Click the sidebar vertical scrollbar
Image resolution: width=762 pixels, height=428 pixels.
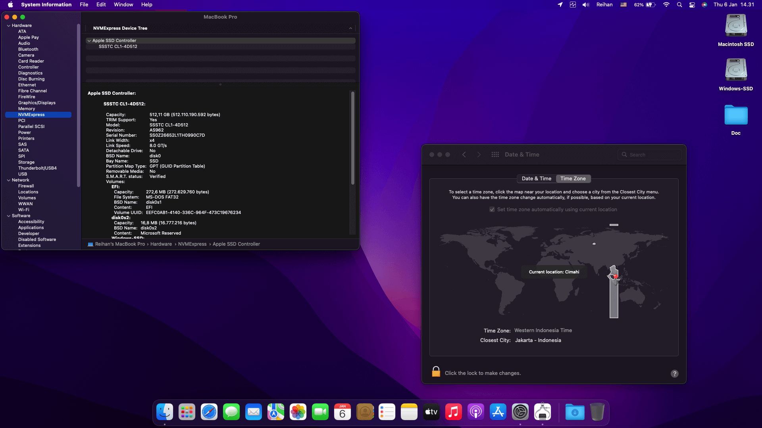click(79, 105)
